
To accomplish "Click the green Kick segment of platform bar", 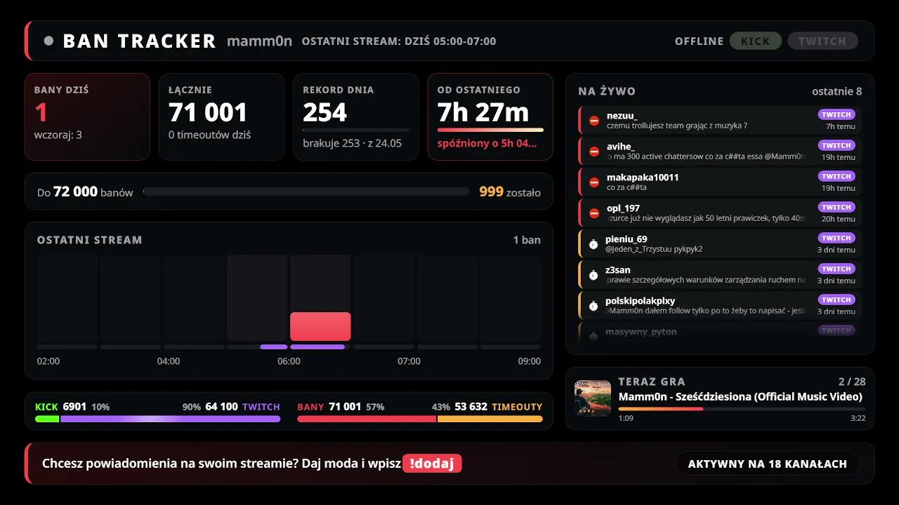I will coord(47,419).
